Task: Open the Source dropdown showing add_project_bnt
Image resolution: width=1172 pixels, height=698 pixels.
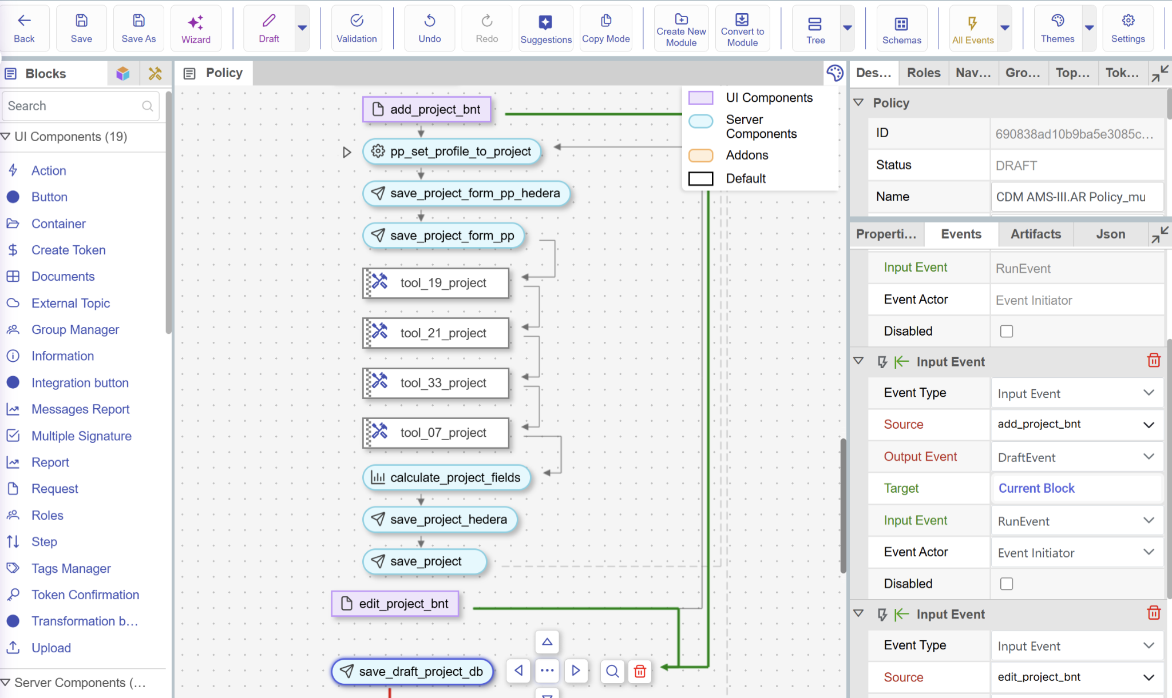Action: click(1076, 425)
